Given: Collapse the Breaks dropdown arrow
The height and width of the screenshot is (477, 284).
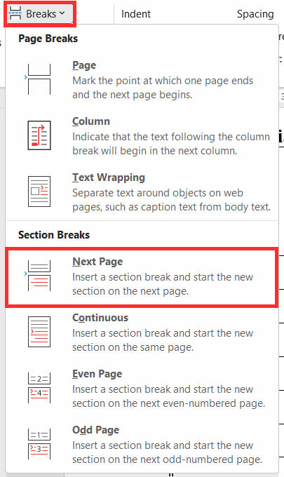Looking at the screenshot, I should pyautogui.click(x=62, y=13).
